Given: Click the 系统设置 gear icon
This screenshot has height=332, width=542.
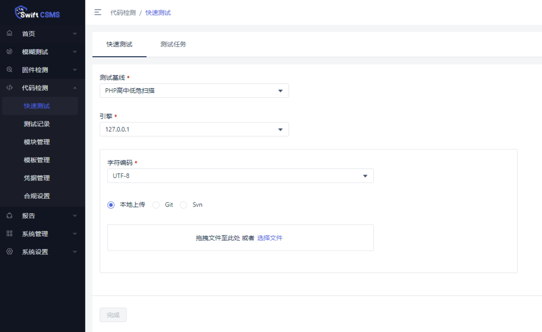Looking at the screenshot, I should [10, 252].
